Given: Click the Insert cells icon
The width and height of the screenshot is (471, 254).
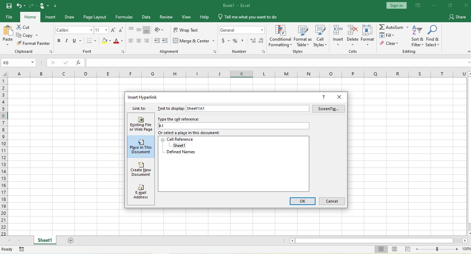Looking at the screenshot, I should (x=338, y=30).
